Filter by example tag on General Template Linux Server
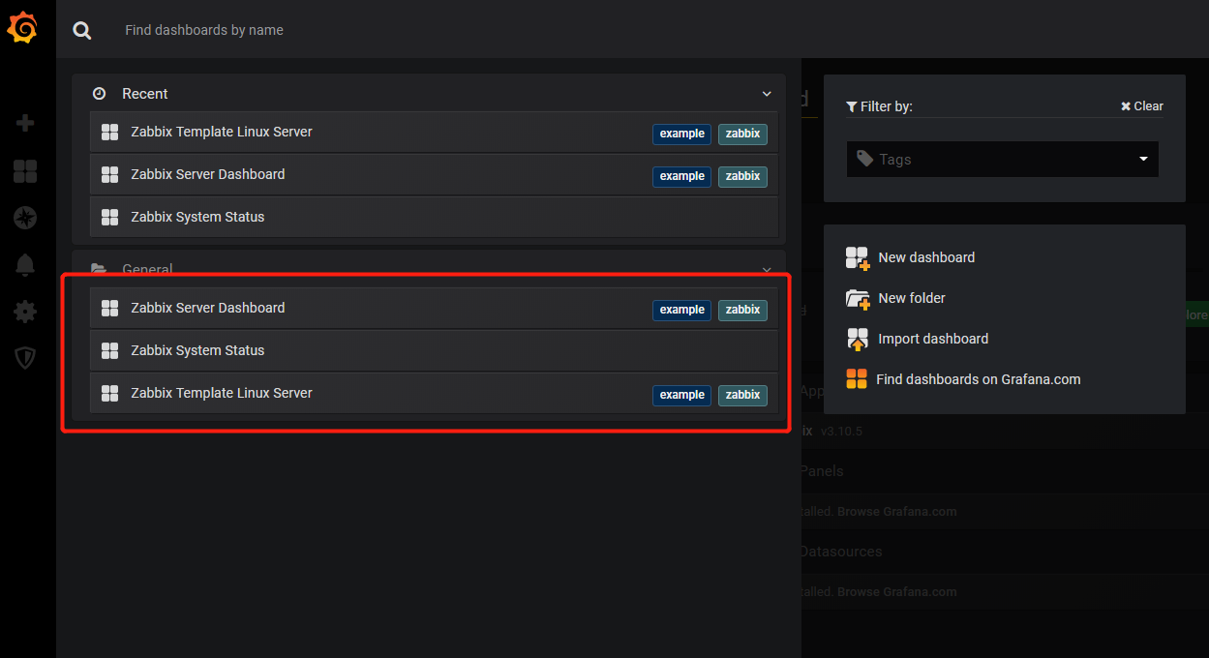1209x658 pixels. click(x=681, y=395)
